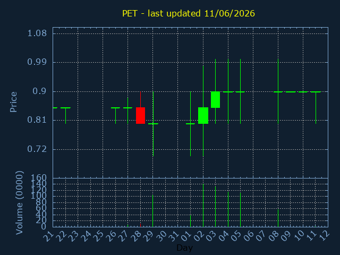This screenshot has width=340, height=255.
Task: Click the x-axis label "23"
Action: pyautogui.click(x=73, y=236)
